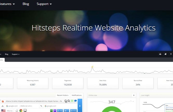Screen dimensions: 173x112
Task: Click the sitemap referrer icon on visitor row
Action: point(3,106)
